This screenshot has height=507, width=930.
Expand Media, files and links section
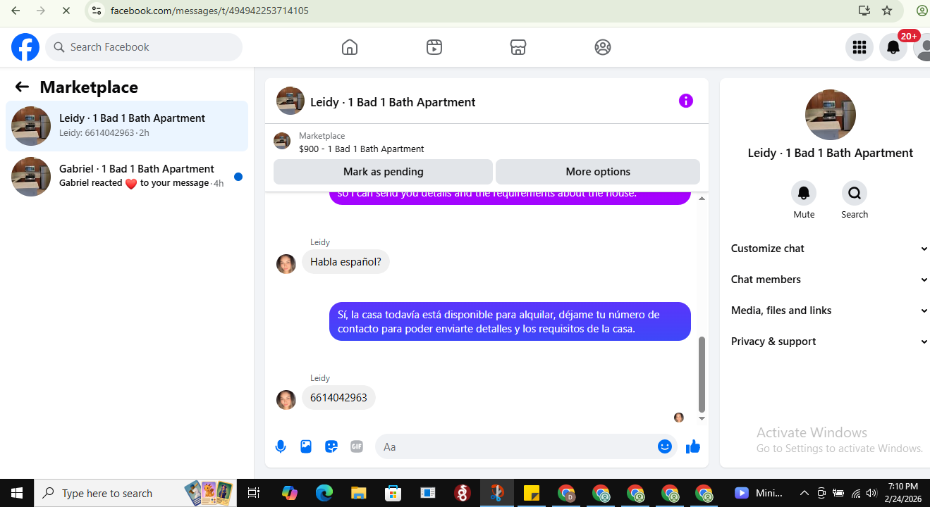point(829,311)
